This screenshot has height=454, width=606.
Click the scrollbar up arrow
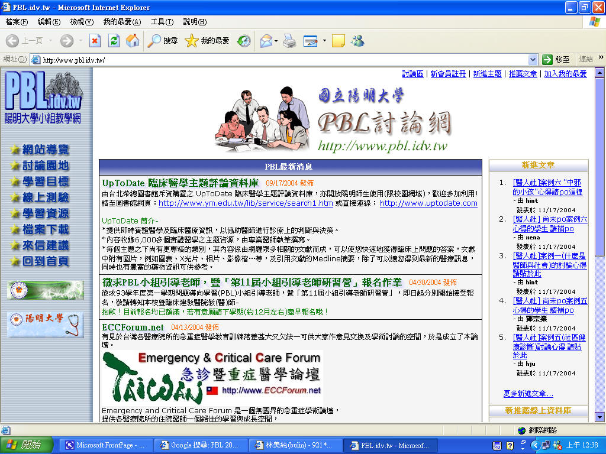(x=599, y=72)
